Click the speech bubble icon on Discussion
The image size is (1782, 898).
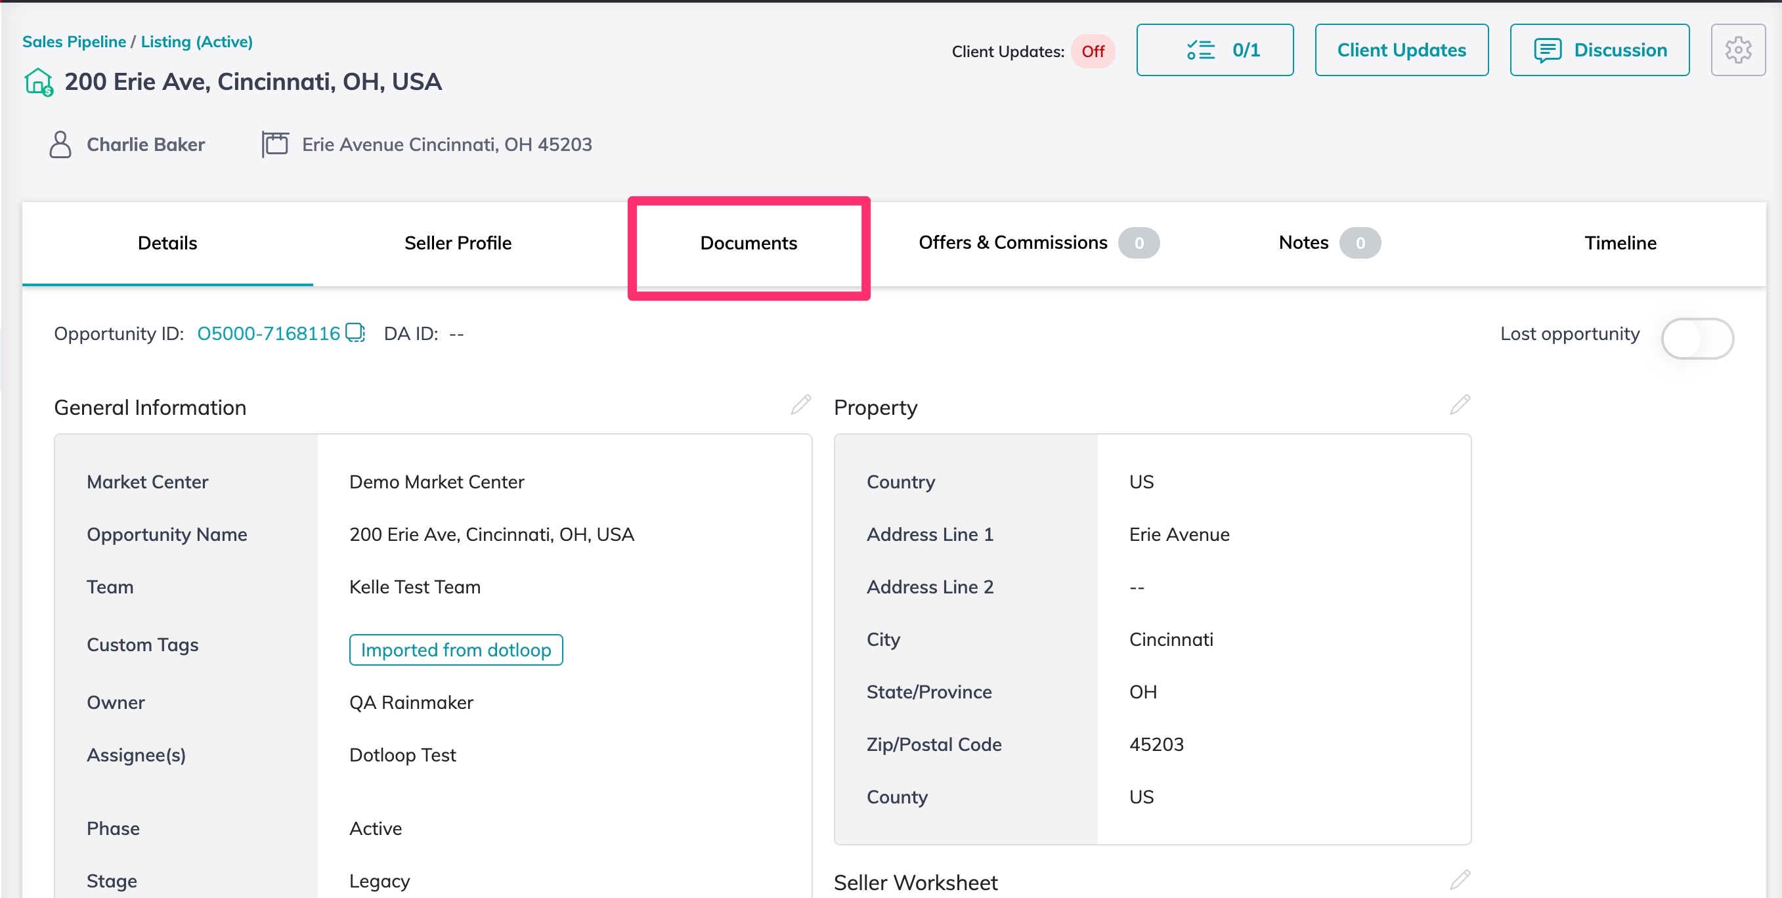click(1548, 50)
